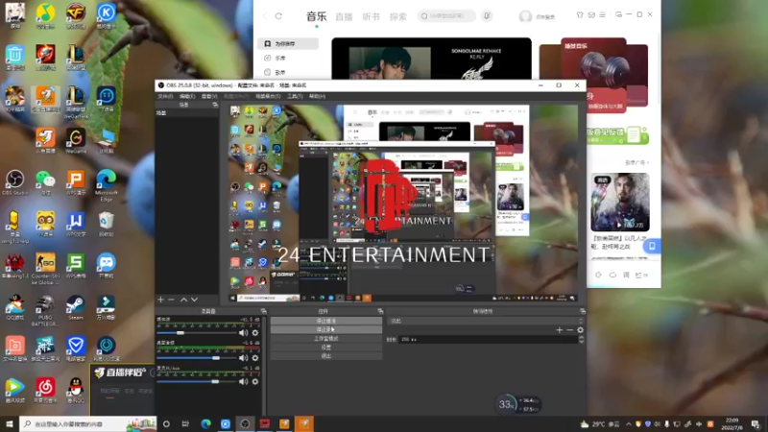
Task: Open the File menu in OBS
Action: [x=165, y=97]
